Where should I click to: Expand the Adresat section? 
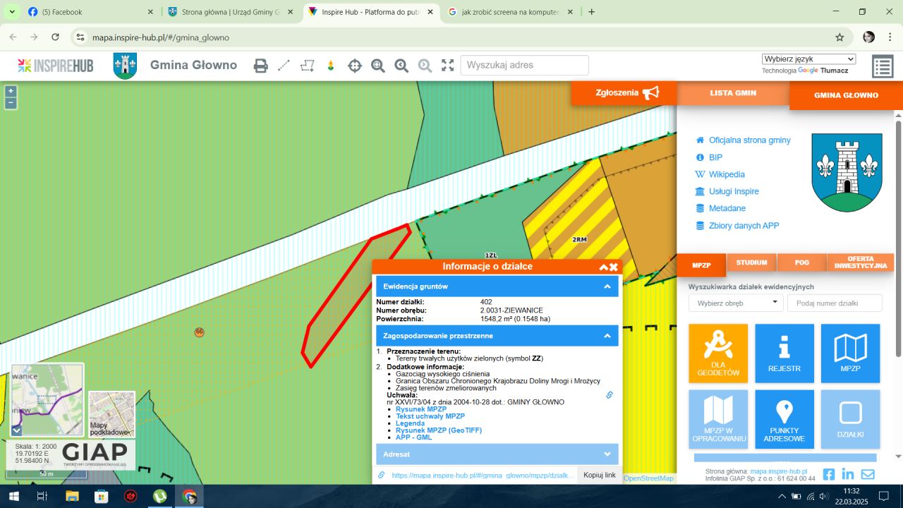pyautogui.click(x=607, y=454)
